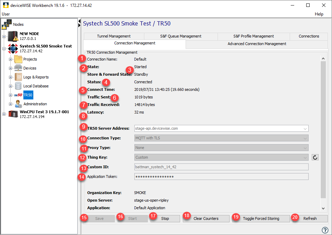The width and height of the screenshot is (332, 235).
Task: Expand the NEW NODE tree node
Action: point(4,36)
